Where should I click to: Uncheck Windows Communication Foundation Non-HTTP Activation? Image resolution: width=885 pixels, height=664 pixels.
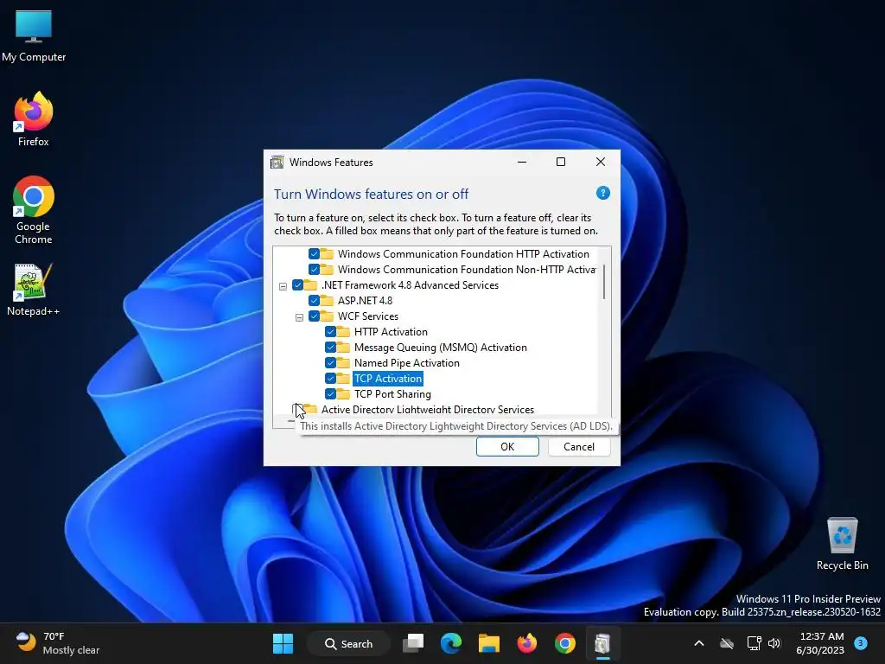(x=314, y=270)
